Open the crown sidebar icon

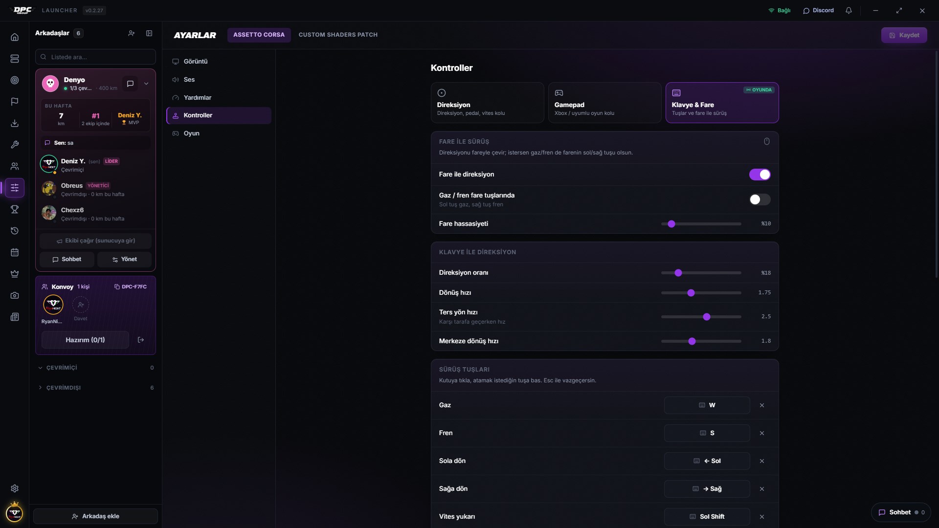[15, 274]
